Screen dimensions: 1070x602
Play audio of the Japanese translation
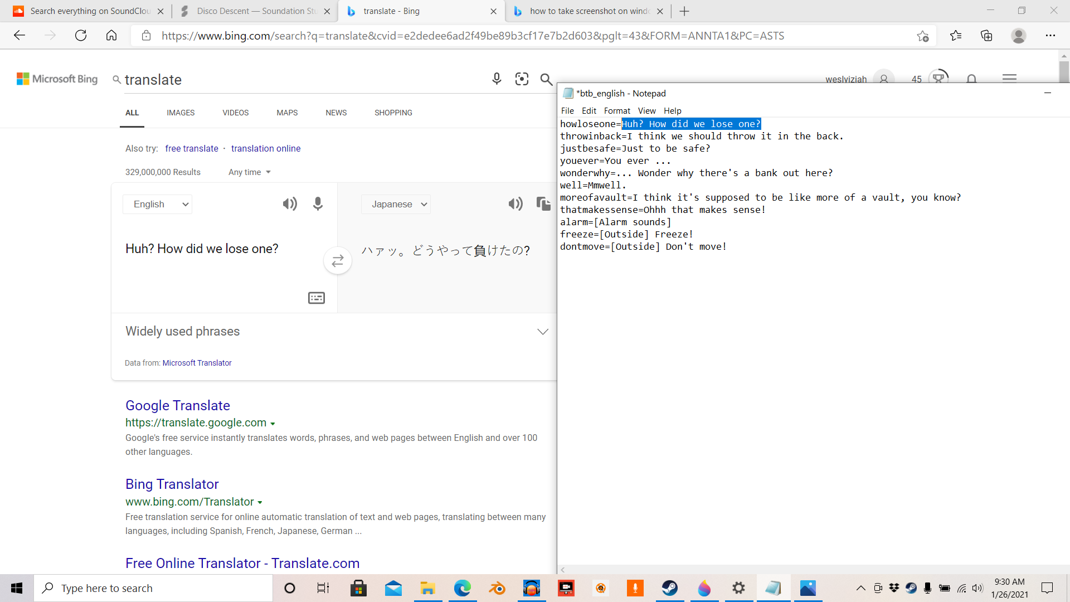pos(515,204)
